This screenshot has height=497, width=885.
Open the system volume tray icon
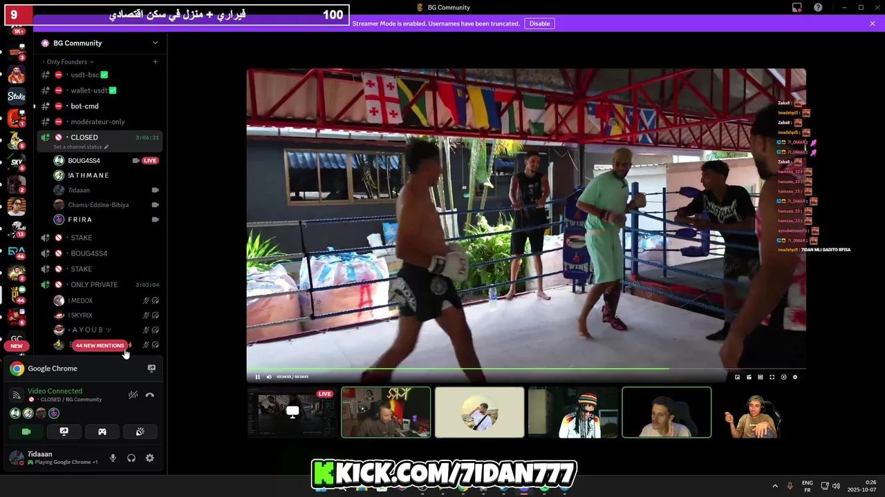(836, 486)
